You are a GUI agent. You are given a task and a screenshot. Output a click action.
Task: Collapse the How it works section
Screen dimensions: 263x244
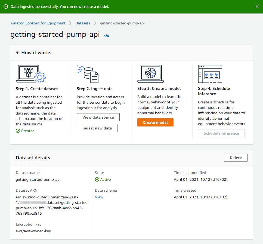[17, 53]
